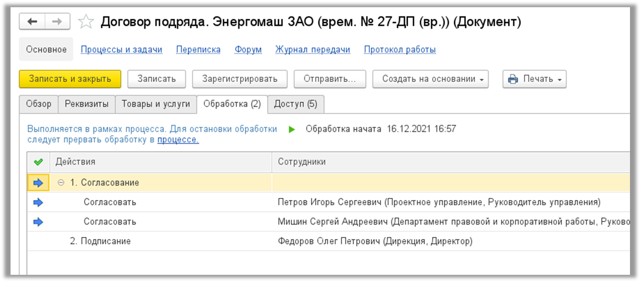The width and height of the screenshot is (641, 282).
Task: Click the green checkmark column header
Action: tap(38, 162)
